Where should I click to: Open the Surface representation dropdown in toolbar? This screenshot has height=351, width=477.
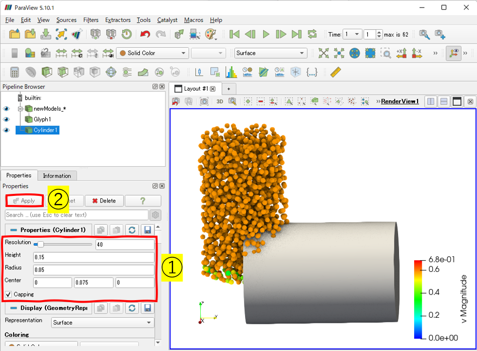coord(270,53)
